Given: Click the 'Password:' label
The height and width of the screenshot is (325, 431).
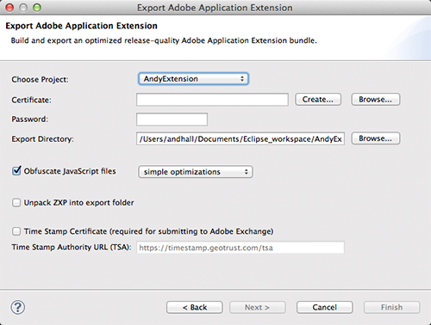Looking at the screenshot, I should 29,120.
